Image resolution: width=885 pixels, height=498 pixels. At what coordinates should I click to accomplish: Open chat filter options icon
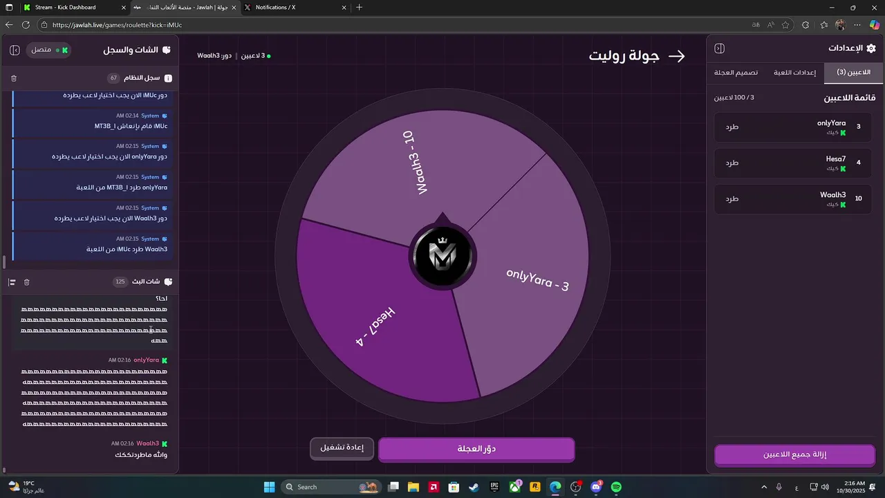tap(12, 282)
